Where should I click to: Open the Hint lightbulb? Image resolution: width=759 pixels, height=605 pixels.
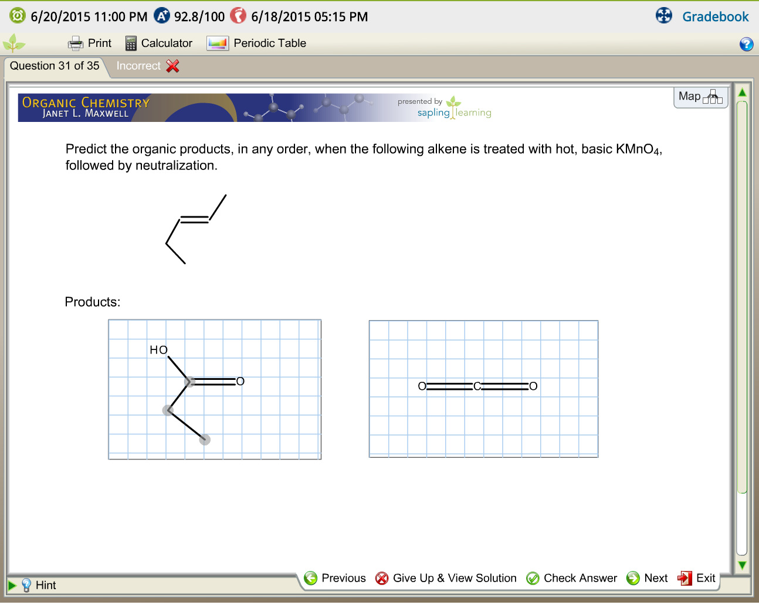[x=26, y=585]
